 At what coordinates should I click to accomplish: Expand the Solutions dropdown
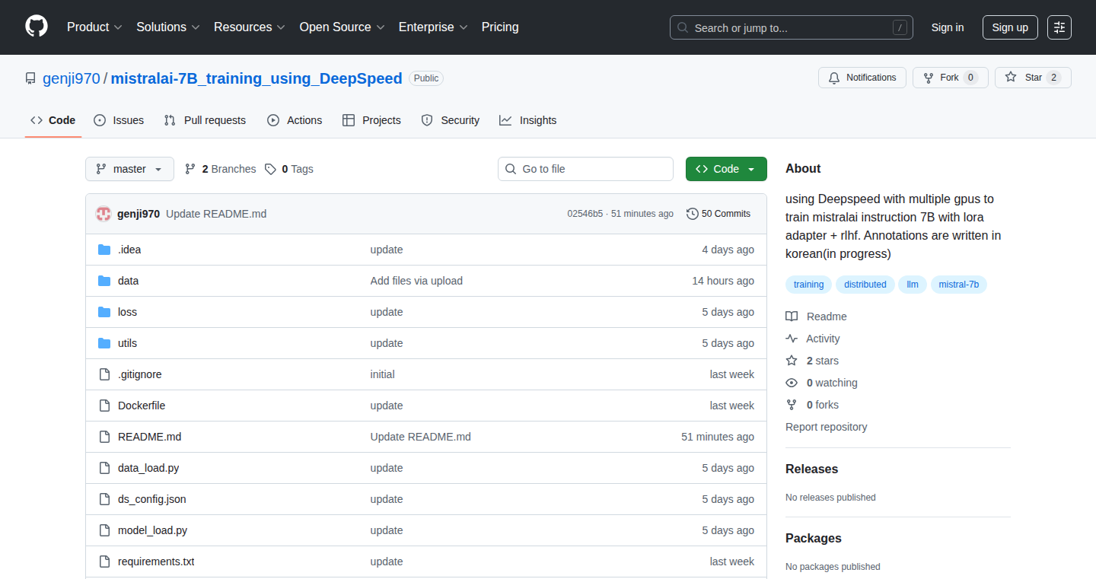pyautogui.click(x=168, y=27)
